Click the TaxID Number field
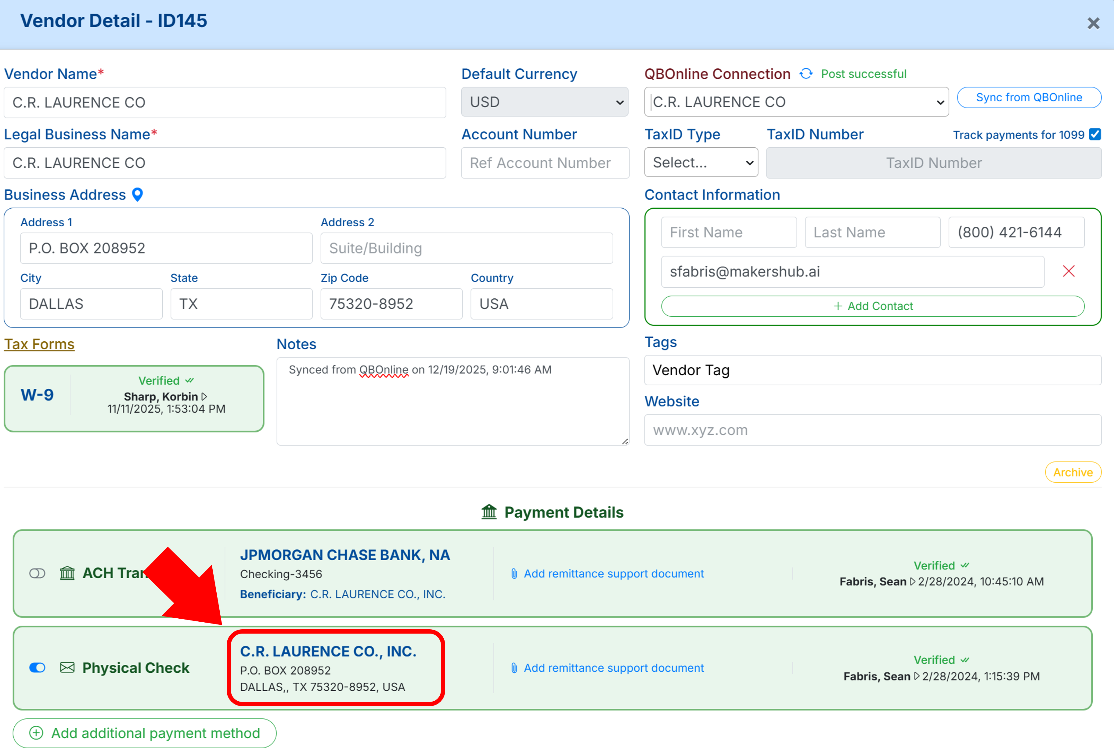The width and height of the screenshot is (1114, 755). 933,163
